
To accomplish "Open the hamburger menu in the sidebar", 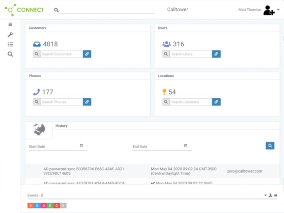I will click(x=10, y=24).
